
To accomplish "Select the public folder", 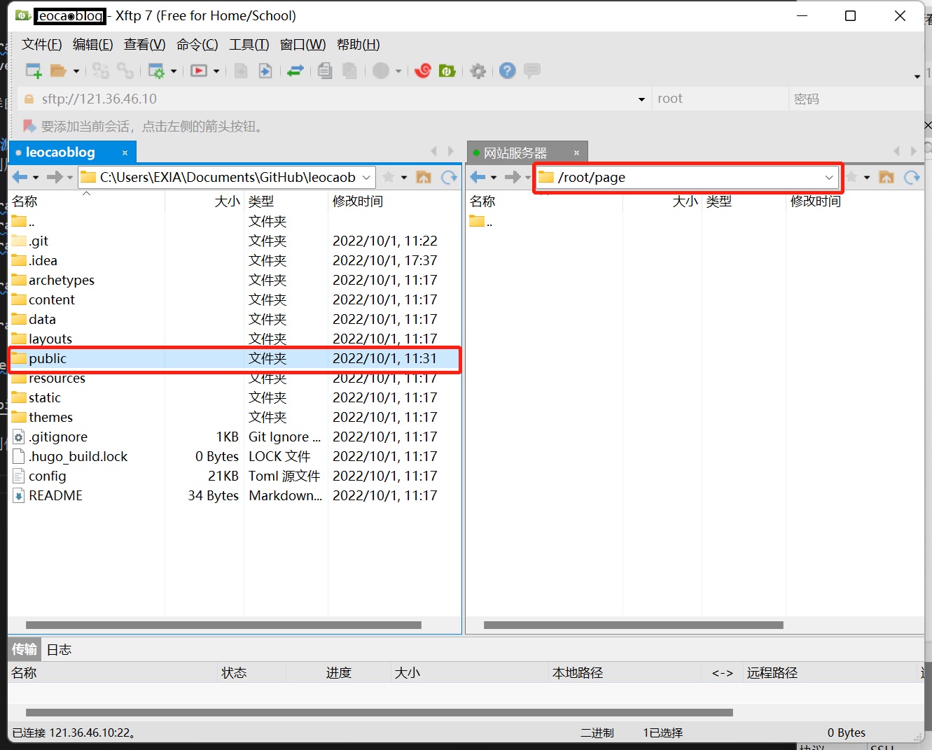I will [48, 358].
